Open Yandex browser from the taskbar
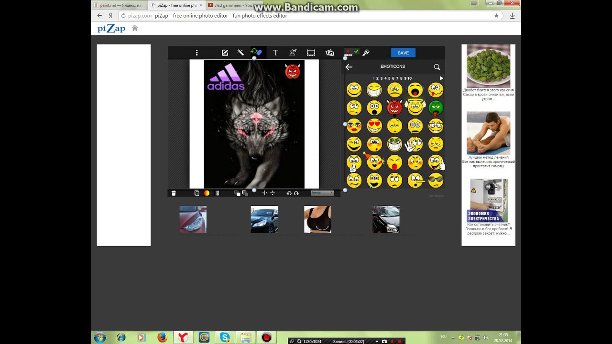The width and height of the screenshot is (612, 344). click(x=183, y=337)
